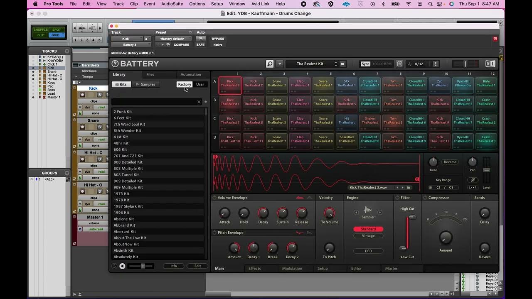Click the Battery master record icon next to BPM
The image size is (532, 299).
(x=399, y=64)
